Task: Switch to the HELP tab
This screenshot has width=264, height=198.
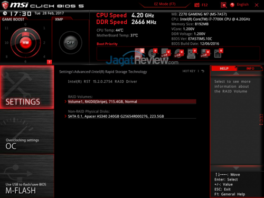Action: 224,69
